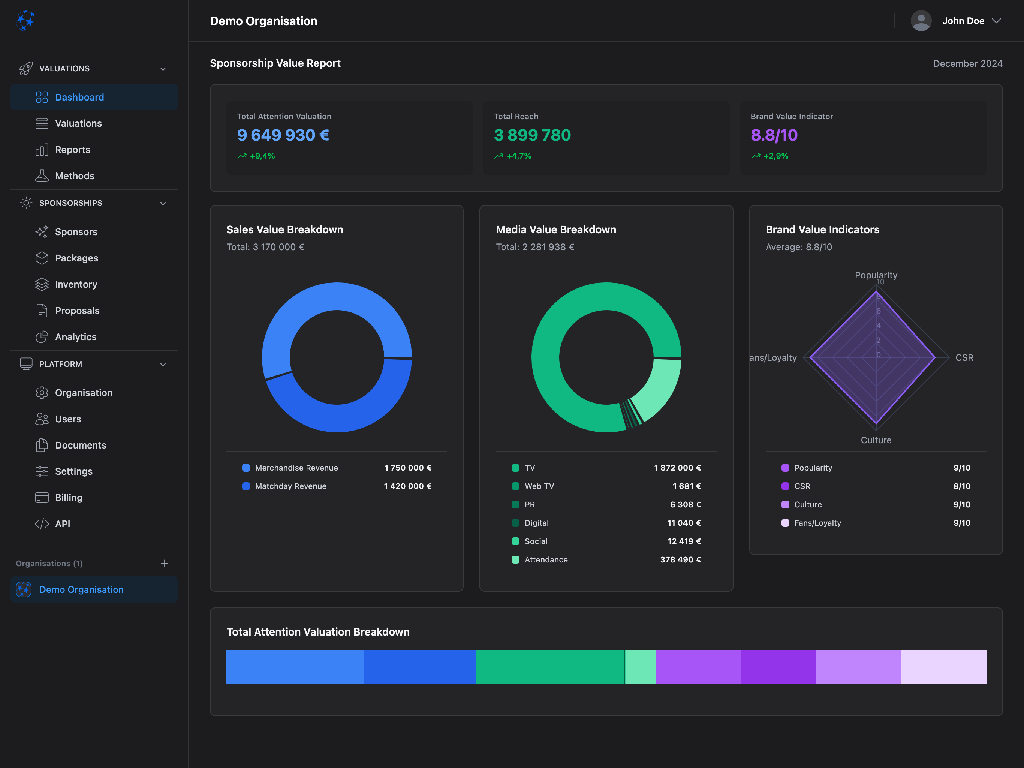Image resolution: width=1024 pixels, height=768 pixels.
Task: Click the API code brackets icon
Action: (x=42, y=524)
